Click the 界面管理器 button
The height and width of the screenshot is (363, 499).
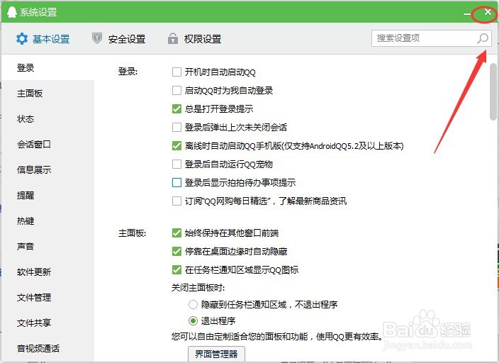216,354
